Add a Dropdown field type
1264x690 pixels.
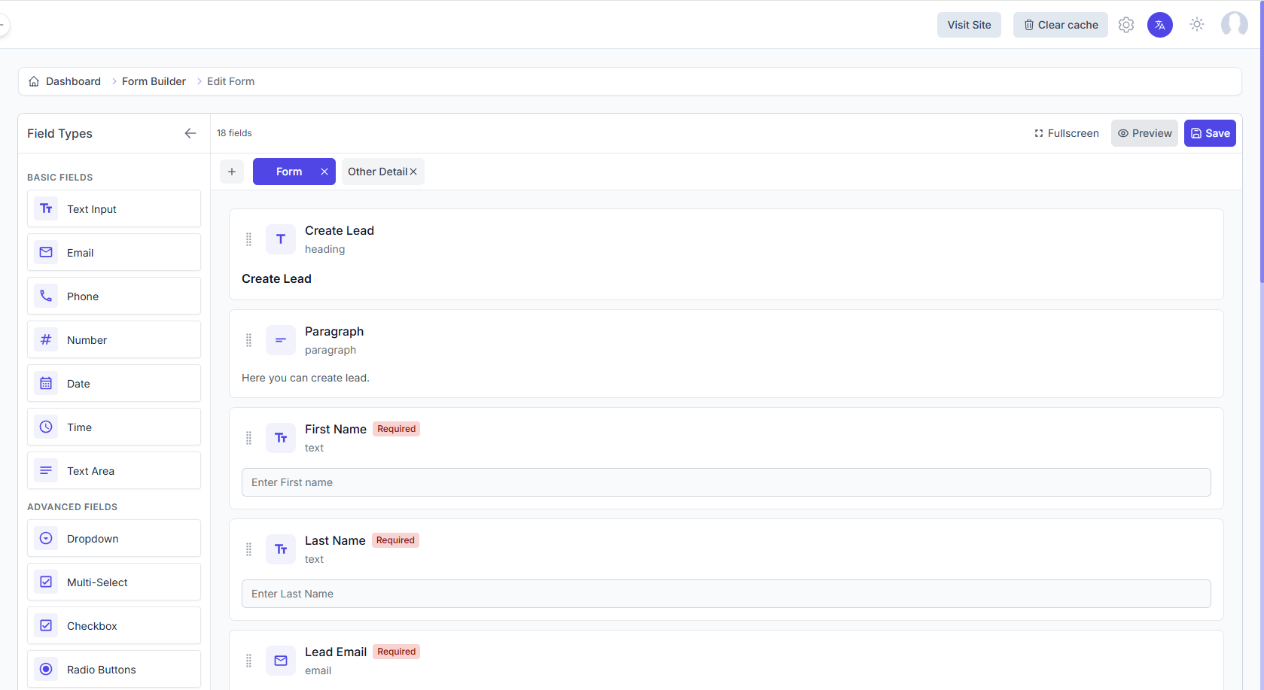tap(114, 539)
